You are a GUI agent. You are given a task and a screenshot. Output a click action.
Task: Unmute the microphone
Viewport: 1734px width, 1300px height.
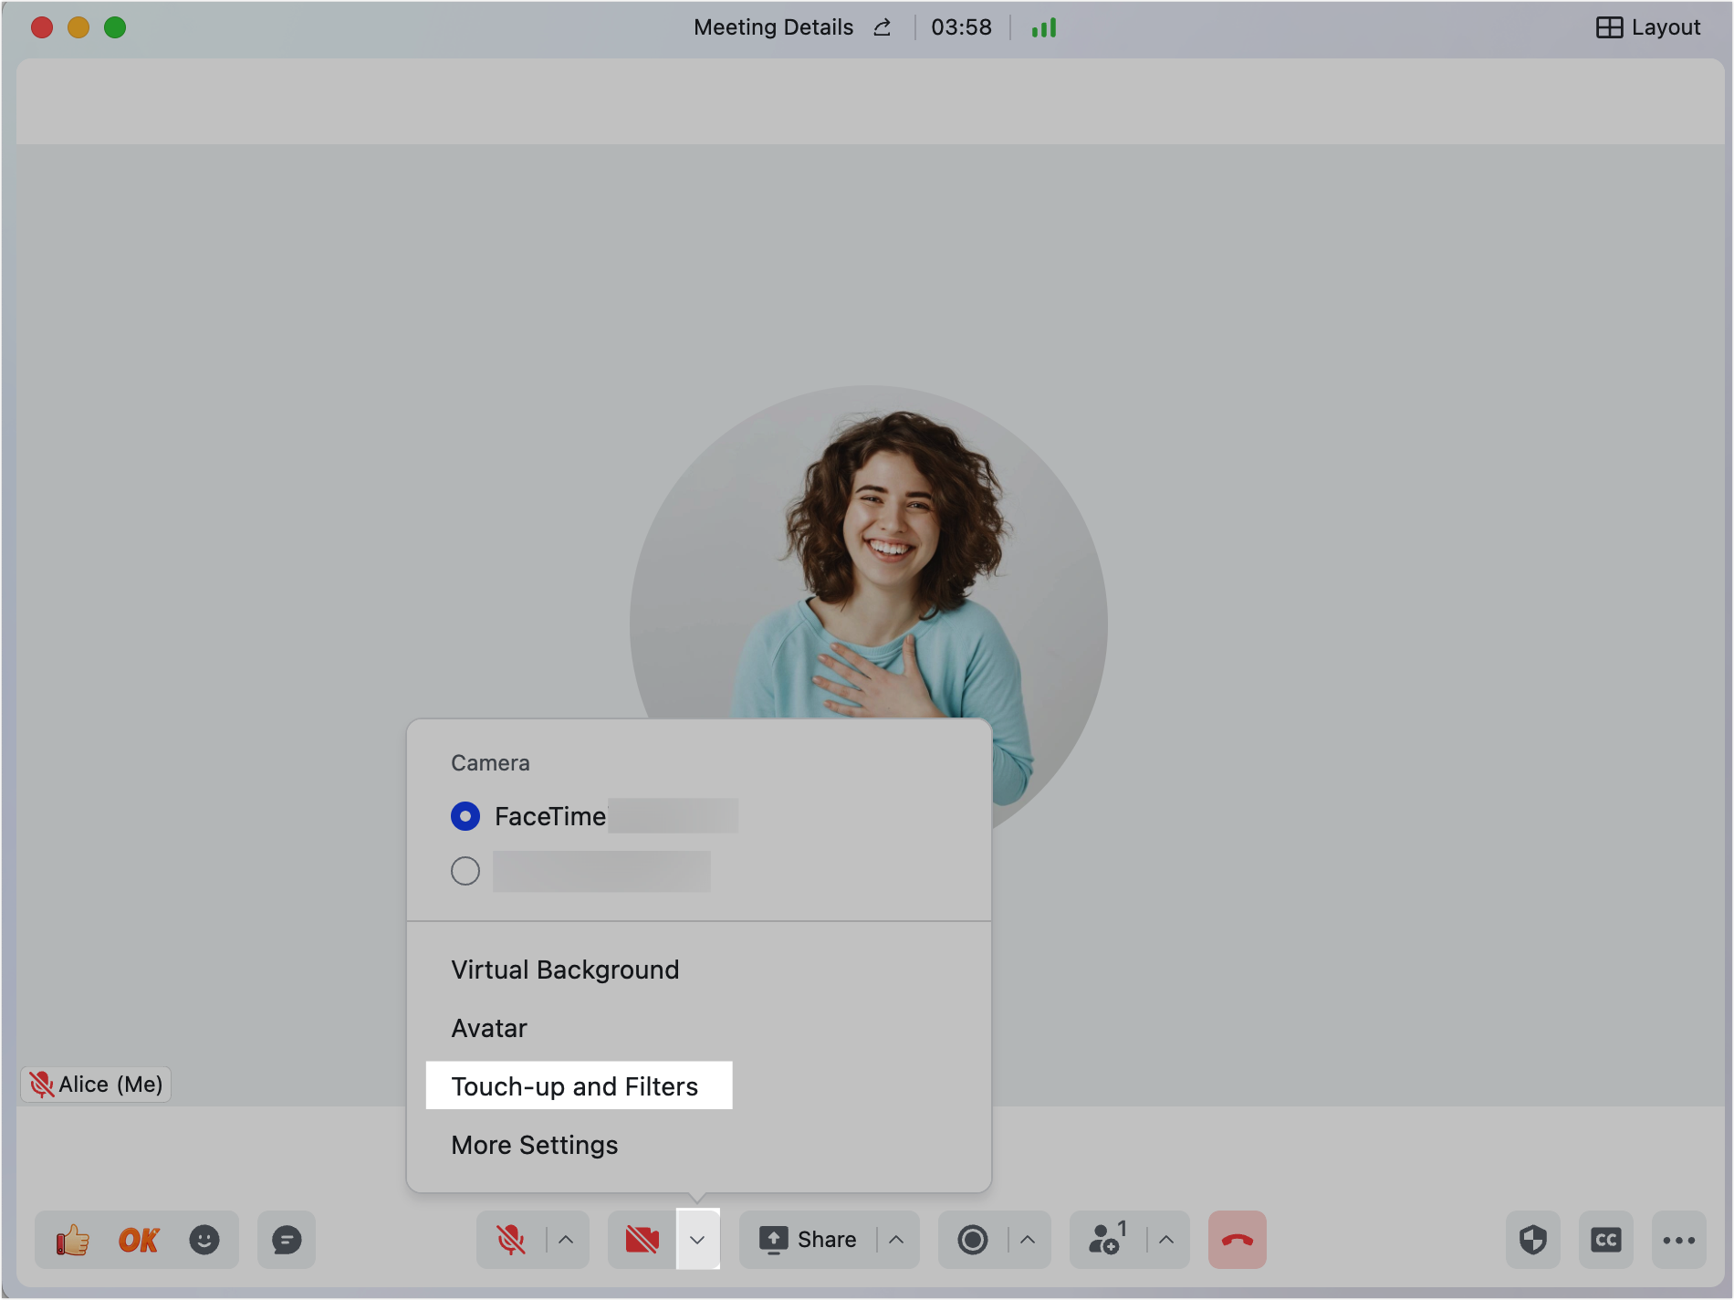click(x=511, y=1240)
